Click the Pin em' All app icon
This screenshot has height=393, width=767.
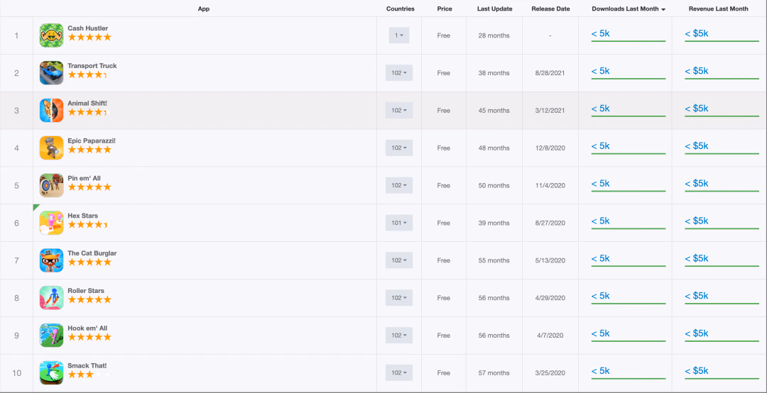point(51,185)
